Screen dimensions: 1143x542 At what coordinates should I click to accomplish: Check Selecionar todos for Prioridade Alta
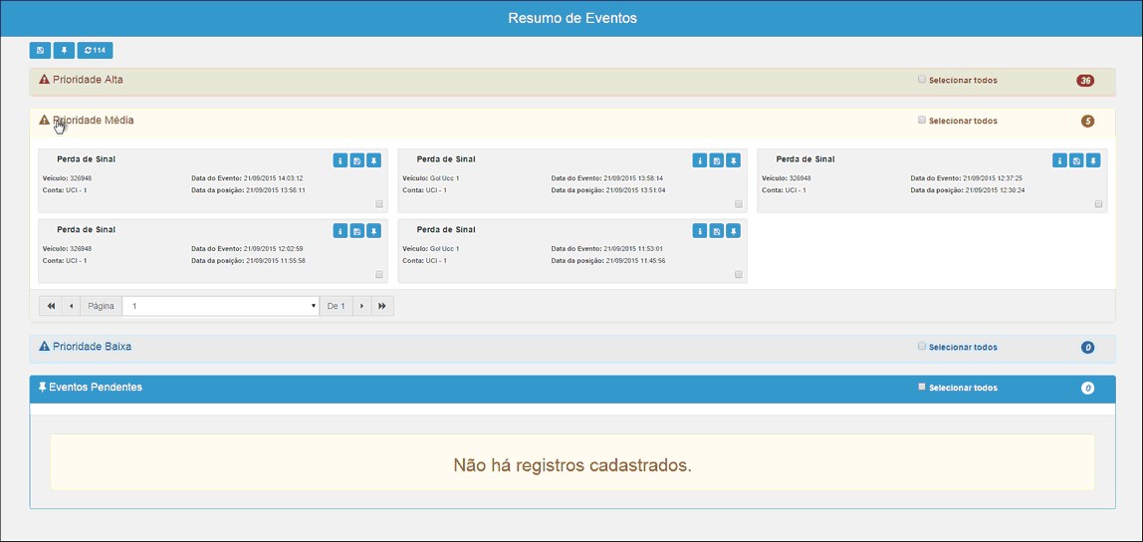pyautogui.click(x=922, y=80)
